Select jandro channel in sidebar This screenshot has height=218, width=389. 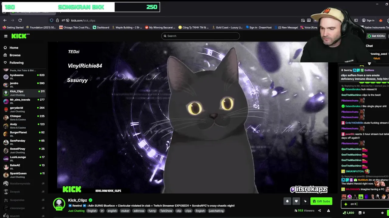point(24,85)
